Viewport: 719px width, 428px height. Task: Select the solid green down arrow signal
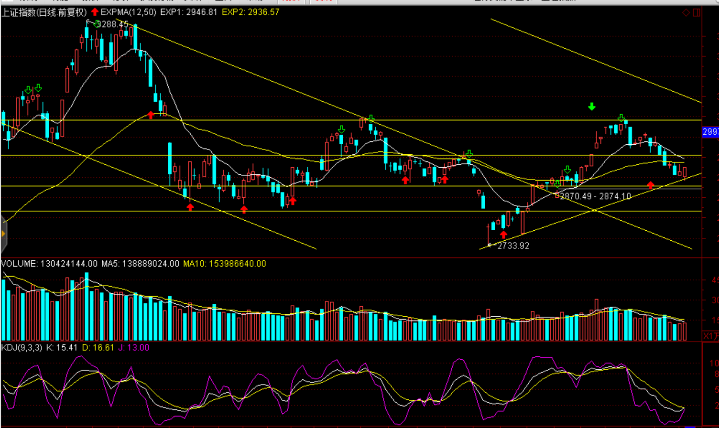(x=592, y=107)
